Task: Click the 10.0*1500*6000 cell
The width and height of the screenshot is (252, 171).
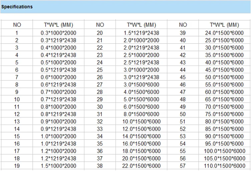Action: click(142, 122)
